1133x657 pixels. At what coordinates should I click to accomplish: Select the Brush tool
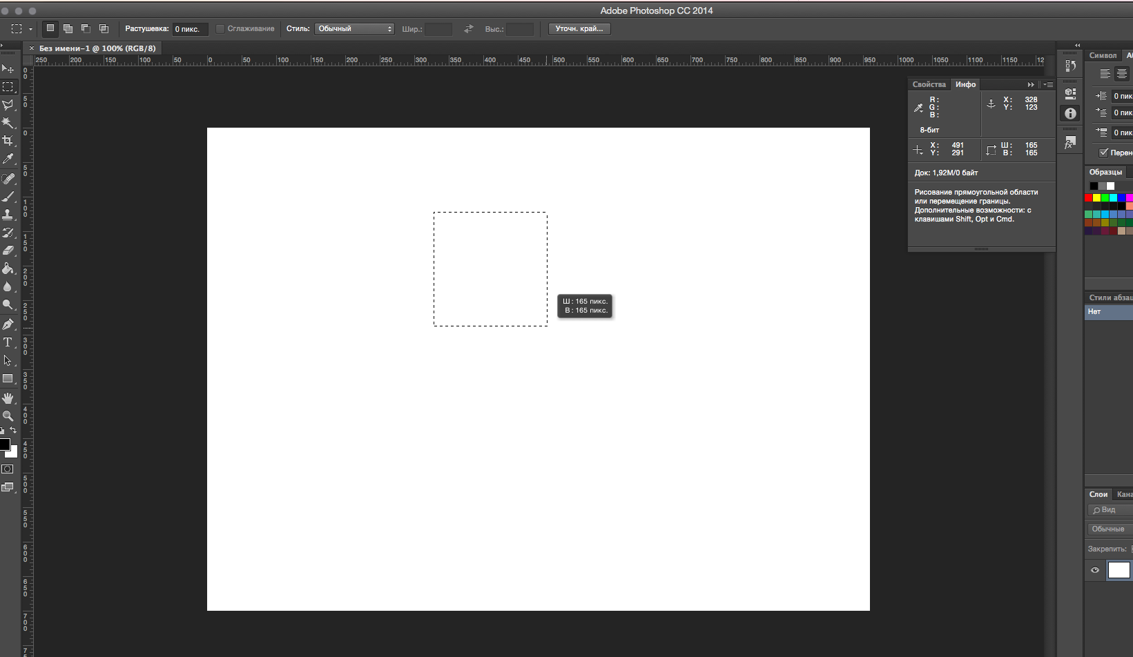click(8, 197)
